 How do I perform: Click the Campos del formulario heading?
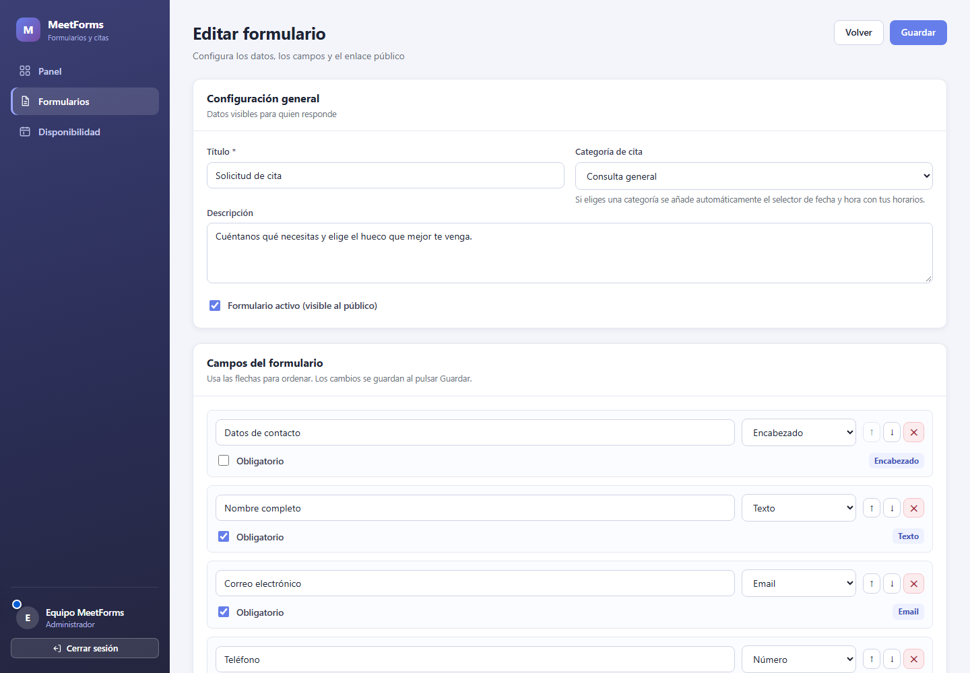[x=265, y=363]
